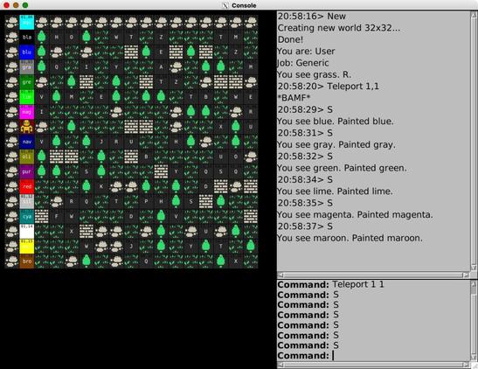Click the rock tile directly left of letter R in the silver row
This screenshot has height=369, width=478.
[57, 201]
